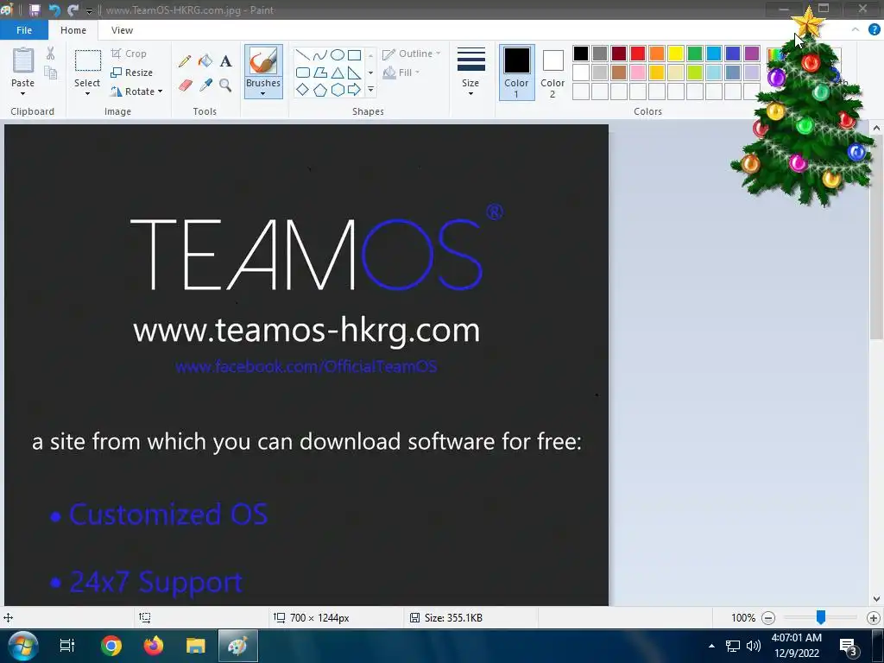Click the Save icon in quick access toolbar
884x663 pixels.
(x=35, y=10)
